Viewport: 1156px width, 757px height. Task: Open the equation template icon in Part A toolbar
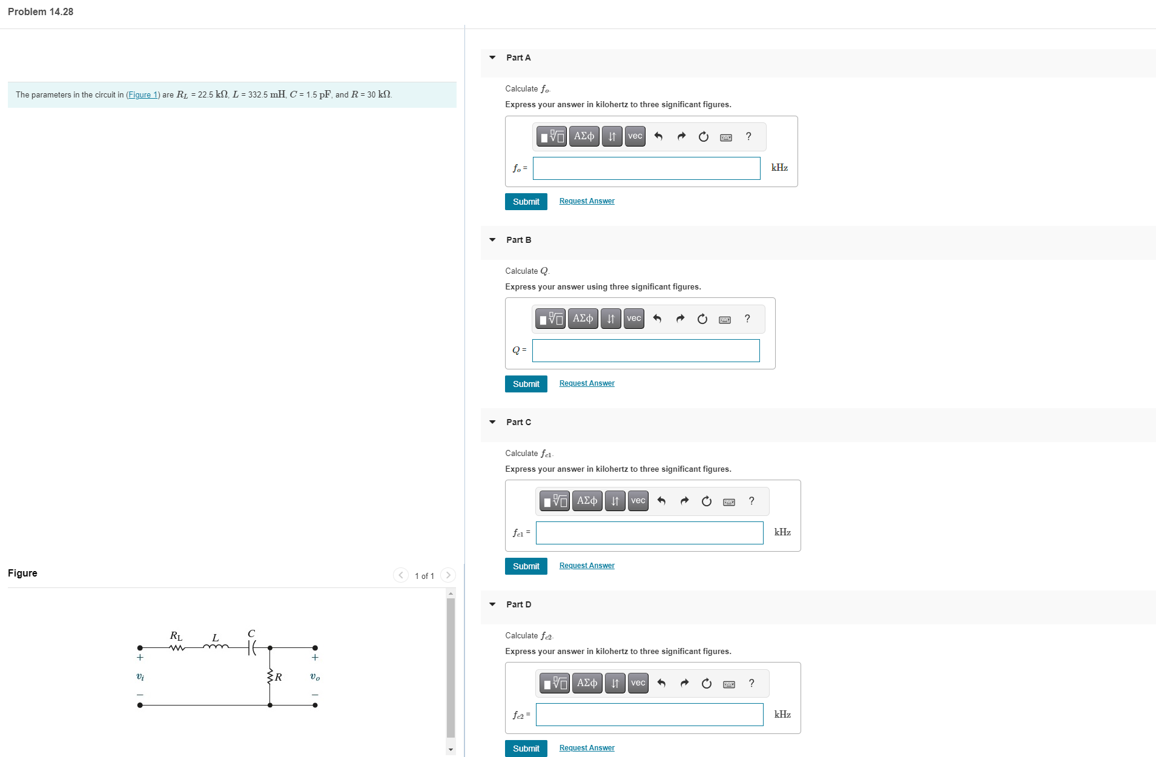pyautogui.click(x=552, y=136)
